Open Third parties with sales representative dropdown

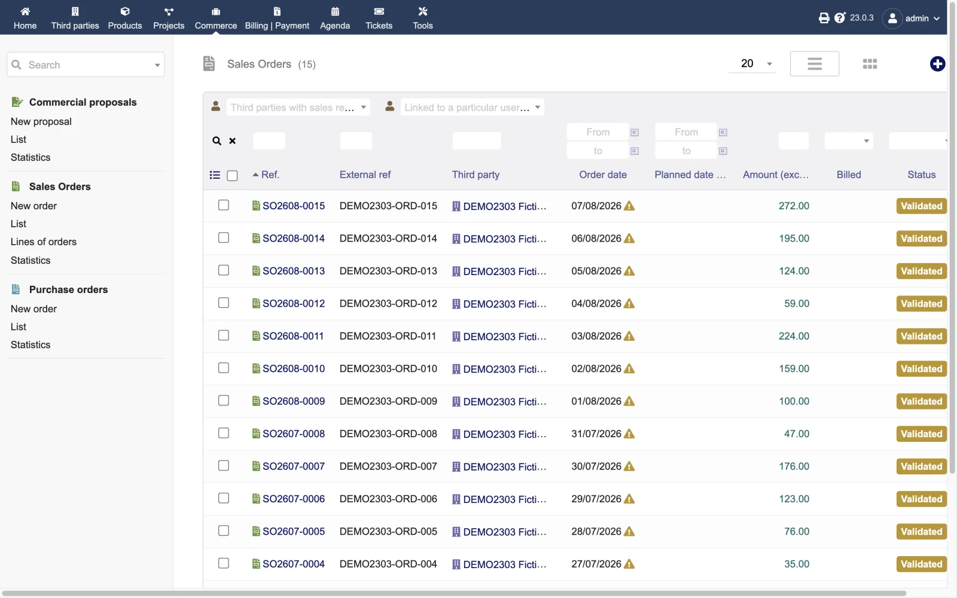pyautogui.click(x=298, y=108)
